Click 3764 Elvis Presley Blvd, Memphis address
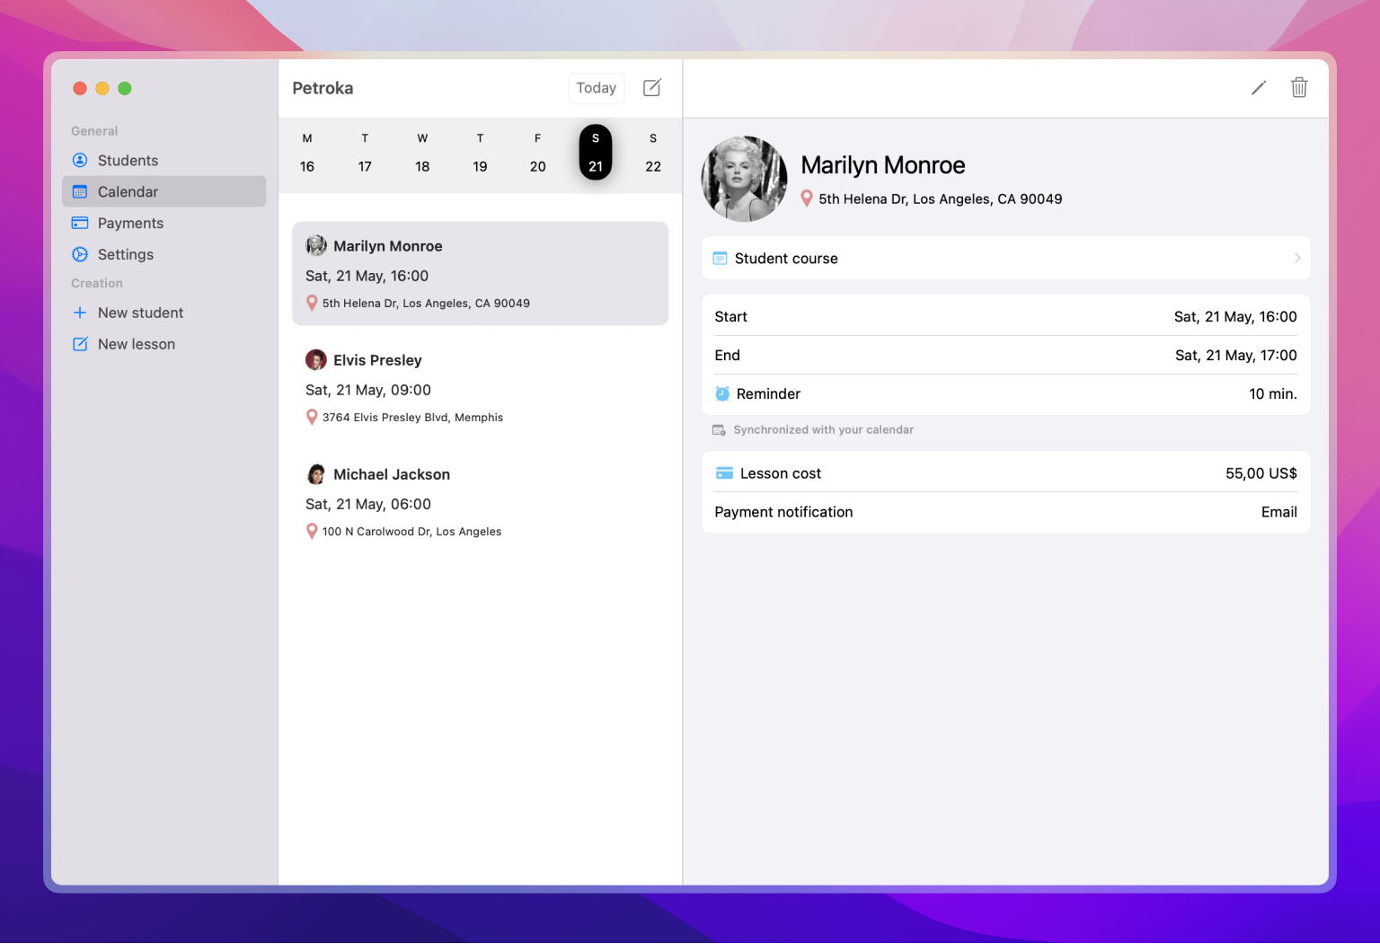 pyautogui.click(x=412, y=418)
